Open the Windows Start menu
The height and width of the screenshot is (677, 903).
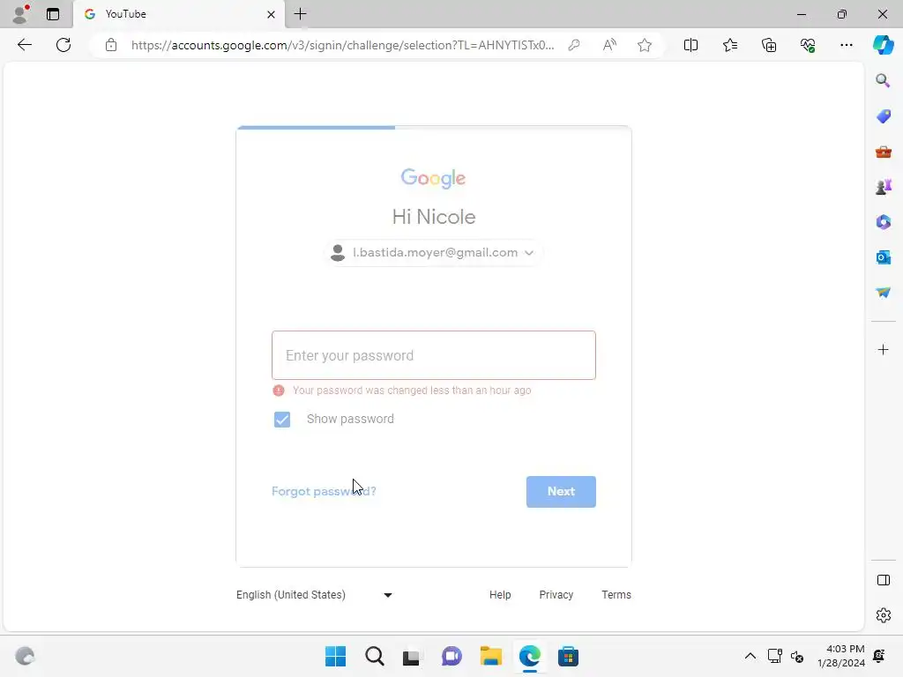click(335, 656)
